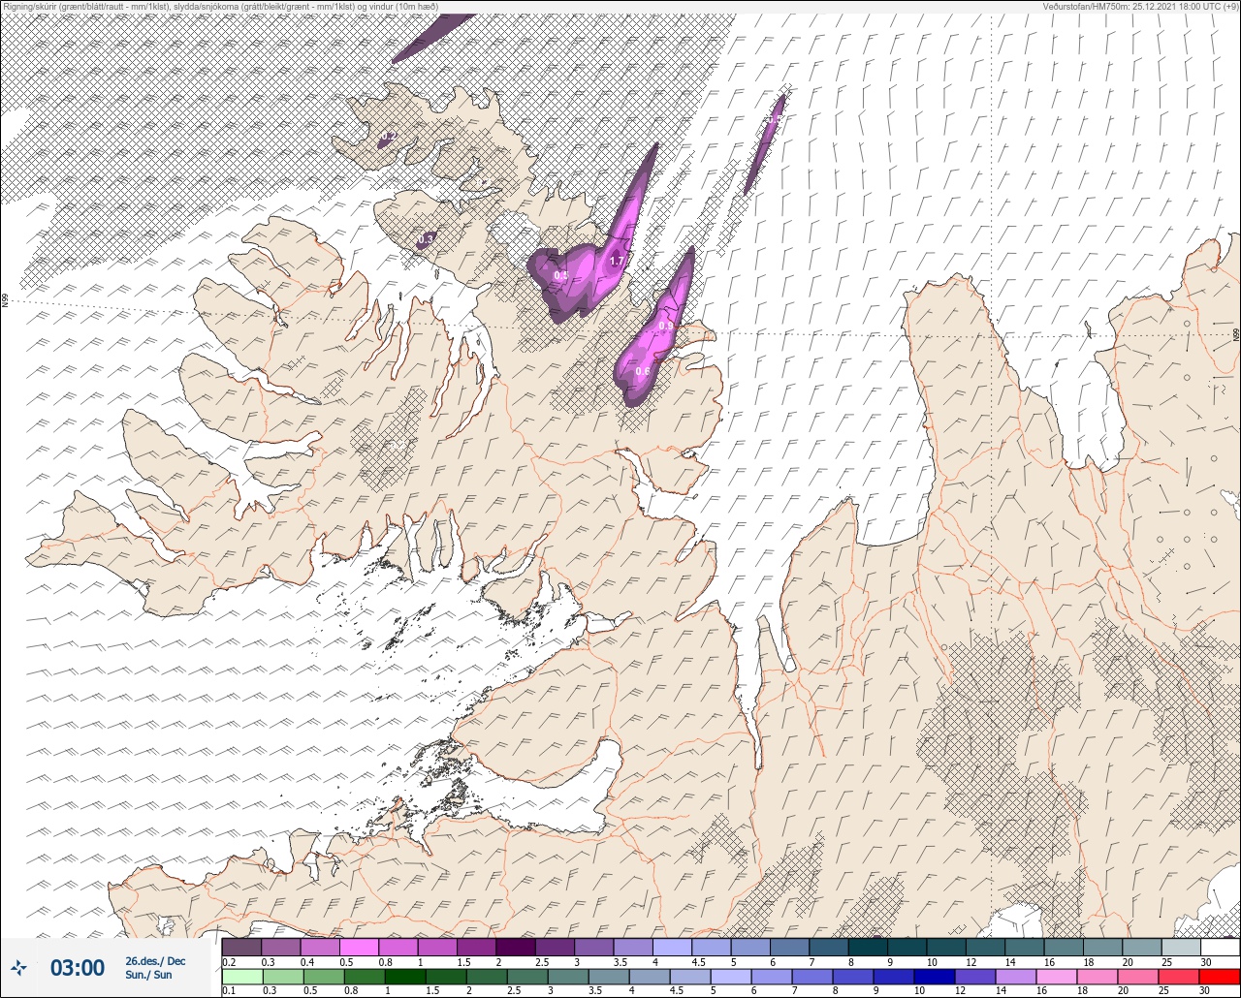Image resolution: width=1241 pixels, height=998 pixels.
Task: Select top-row legend swatch labelled 0.2
Action: tap(241, 947)
